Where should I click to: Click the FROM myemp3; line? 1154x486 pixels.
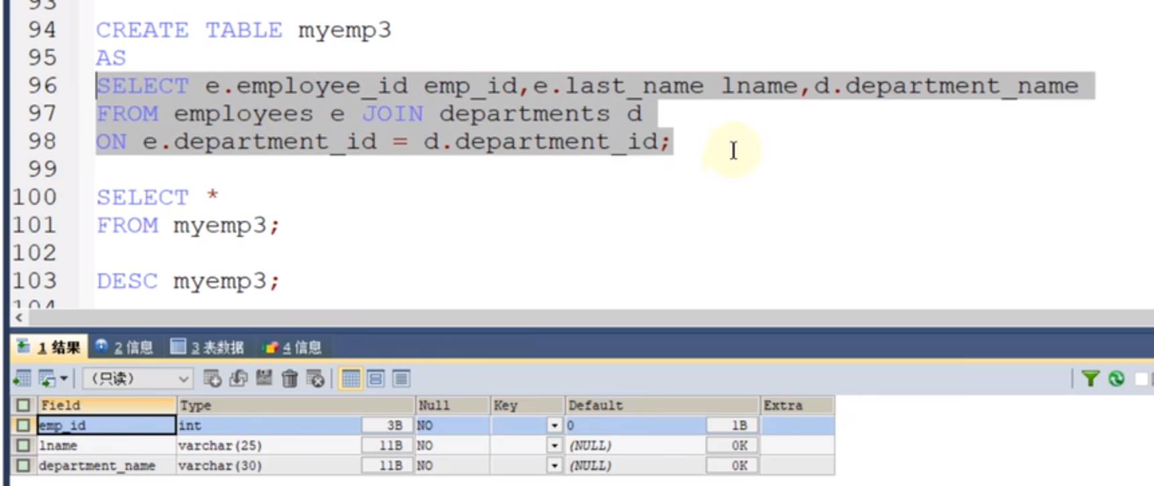click(x=187, y=226)
